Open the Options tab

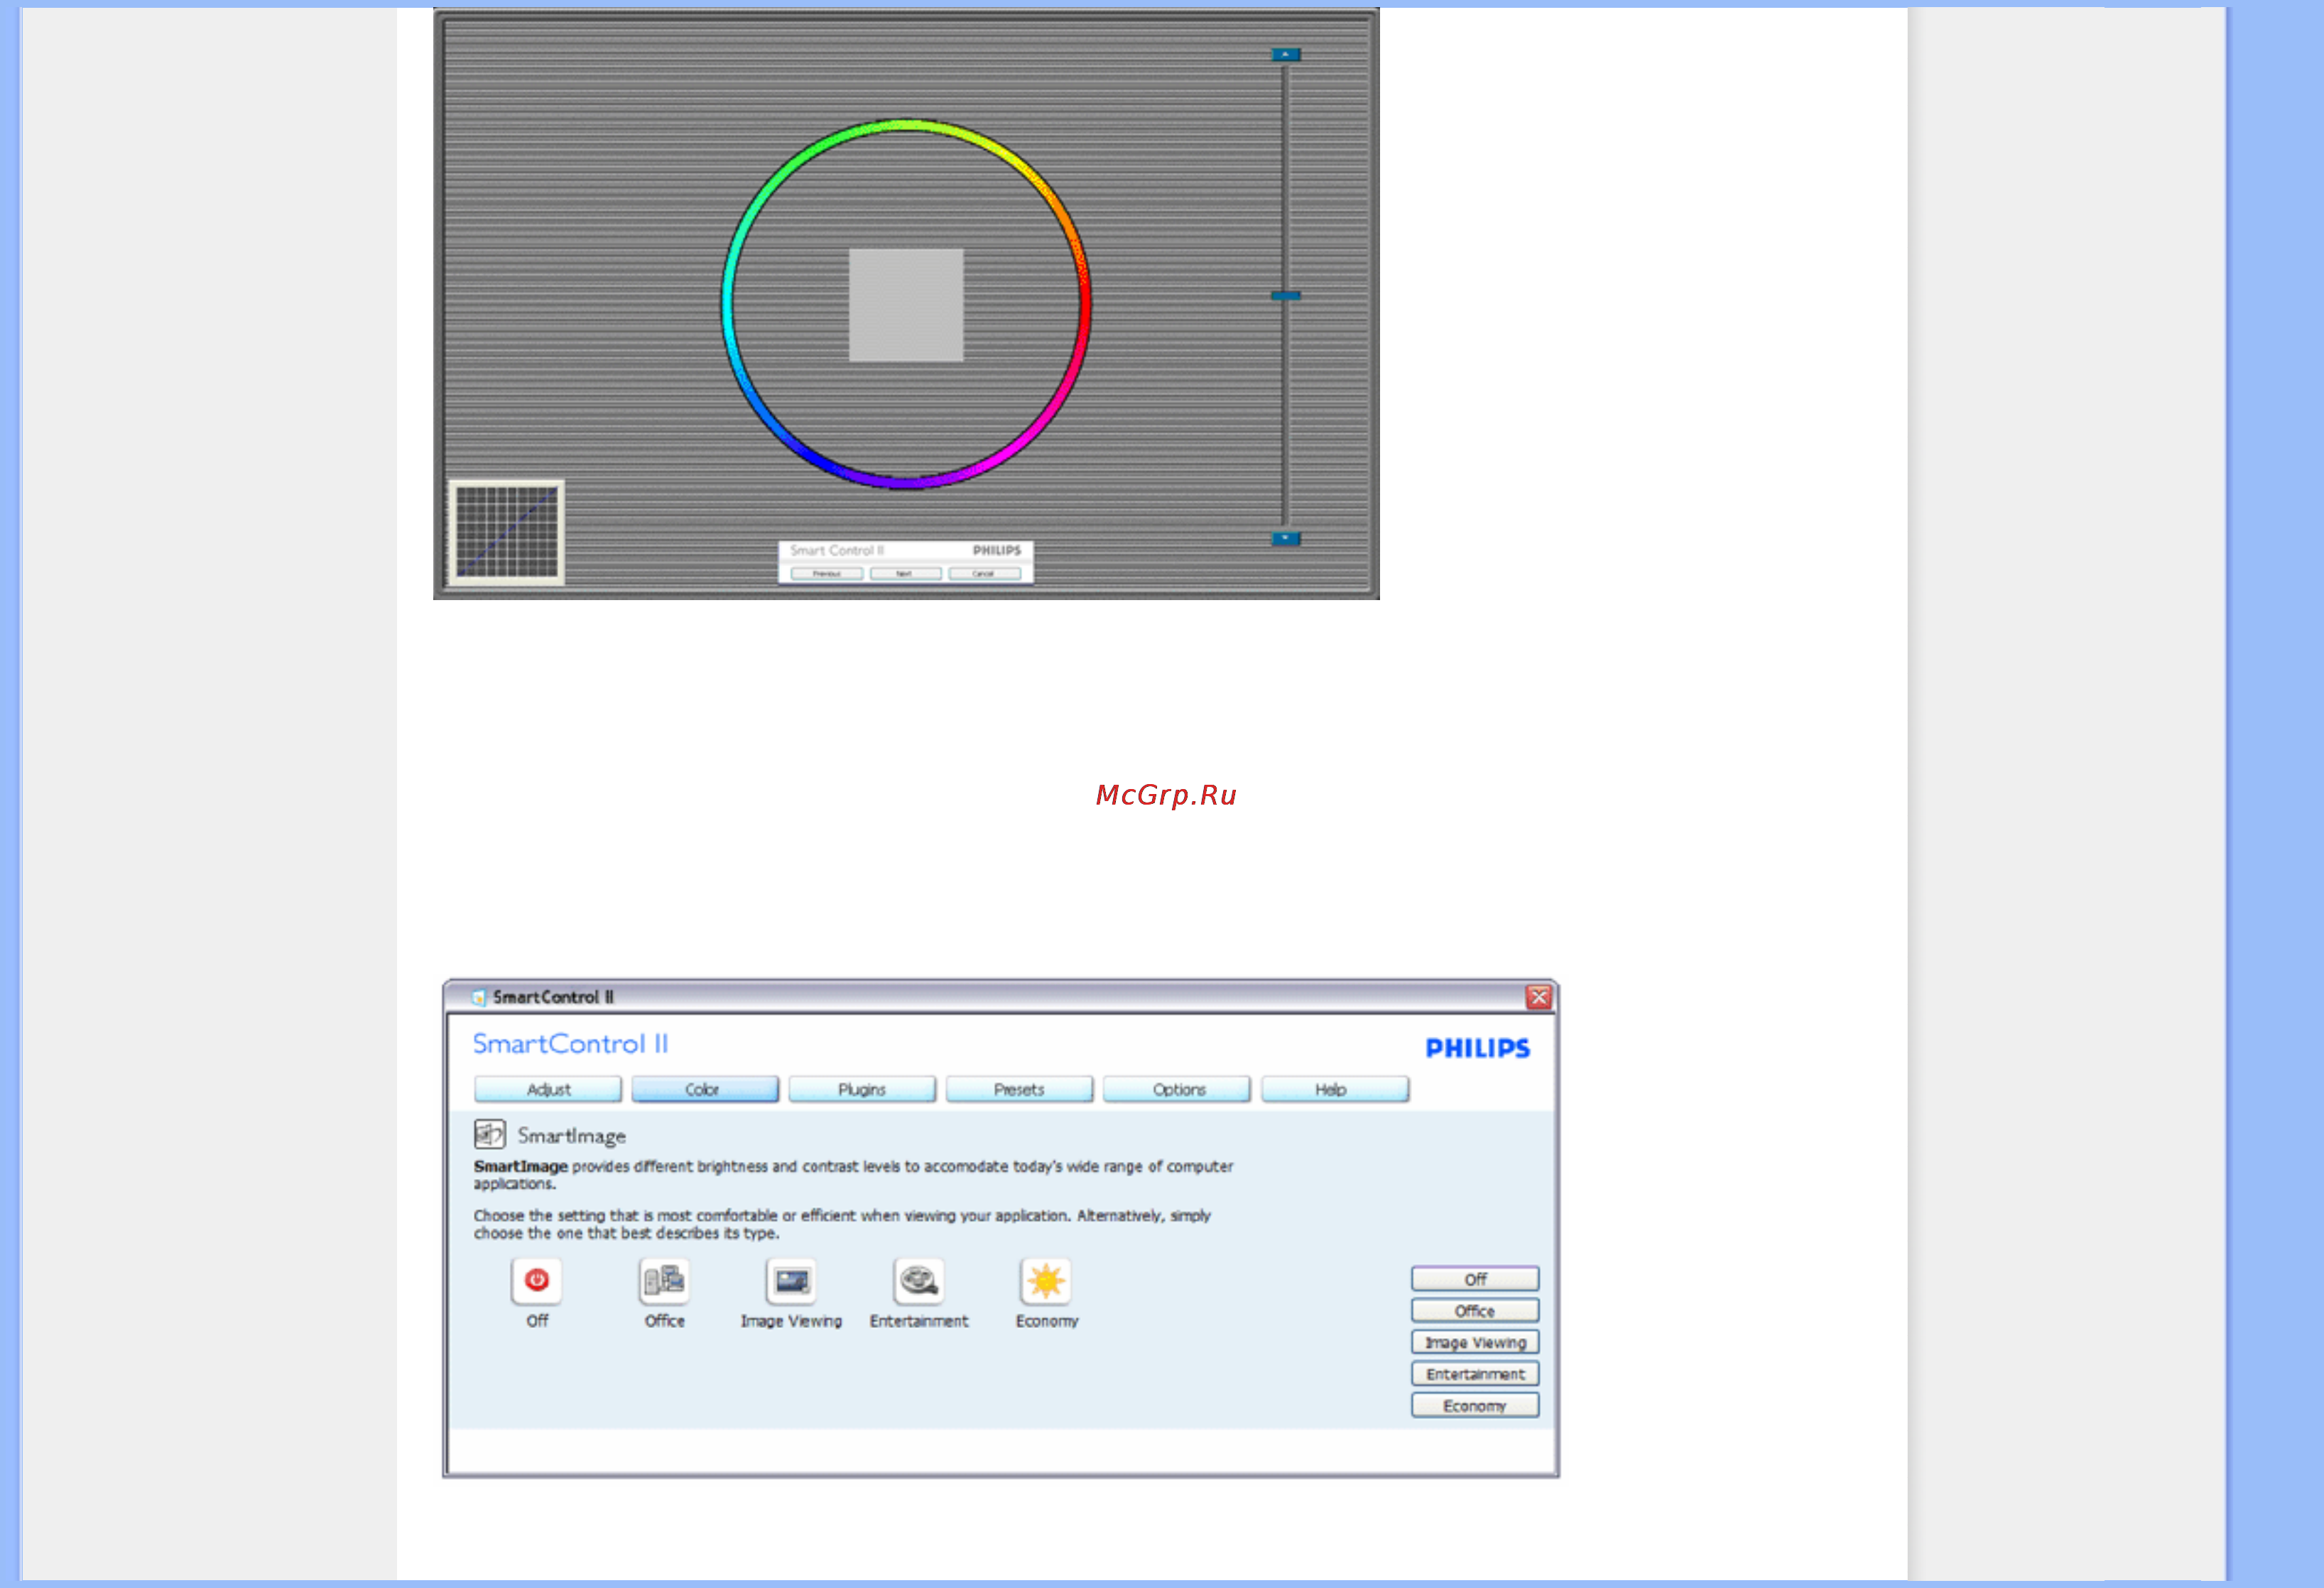tap(1177, 1089)
